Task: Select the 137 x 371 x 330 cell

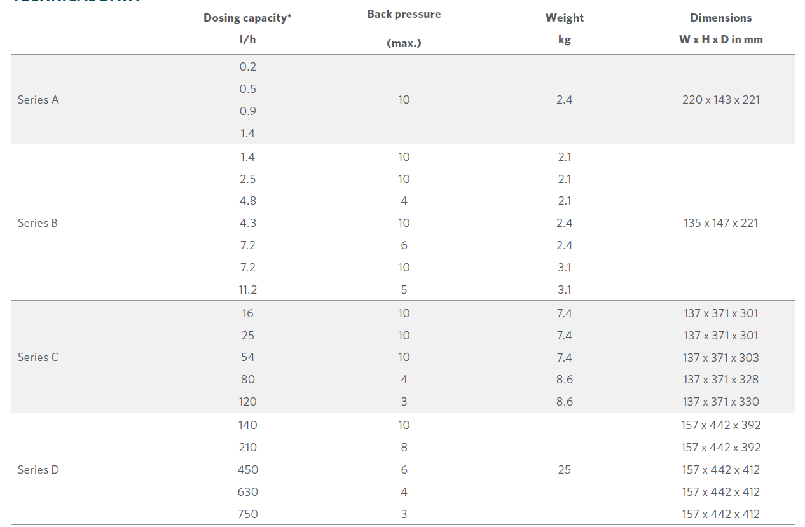Action: 721,402
